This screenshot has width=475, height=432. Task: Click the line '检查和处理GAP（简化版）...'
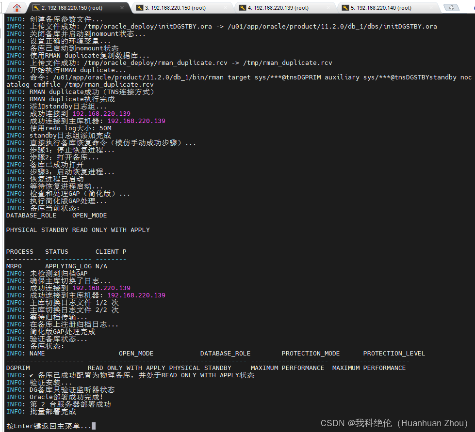68,193
